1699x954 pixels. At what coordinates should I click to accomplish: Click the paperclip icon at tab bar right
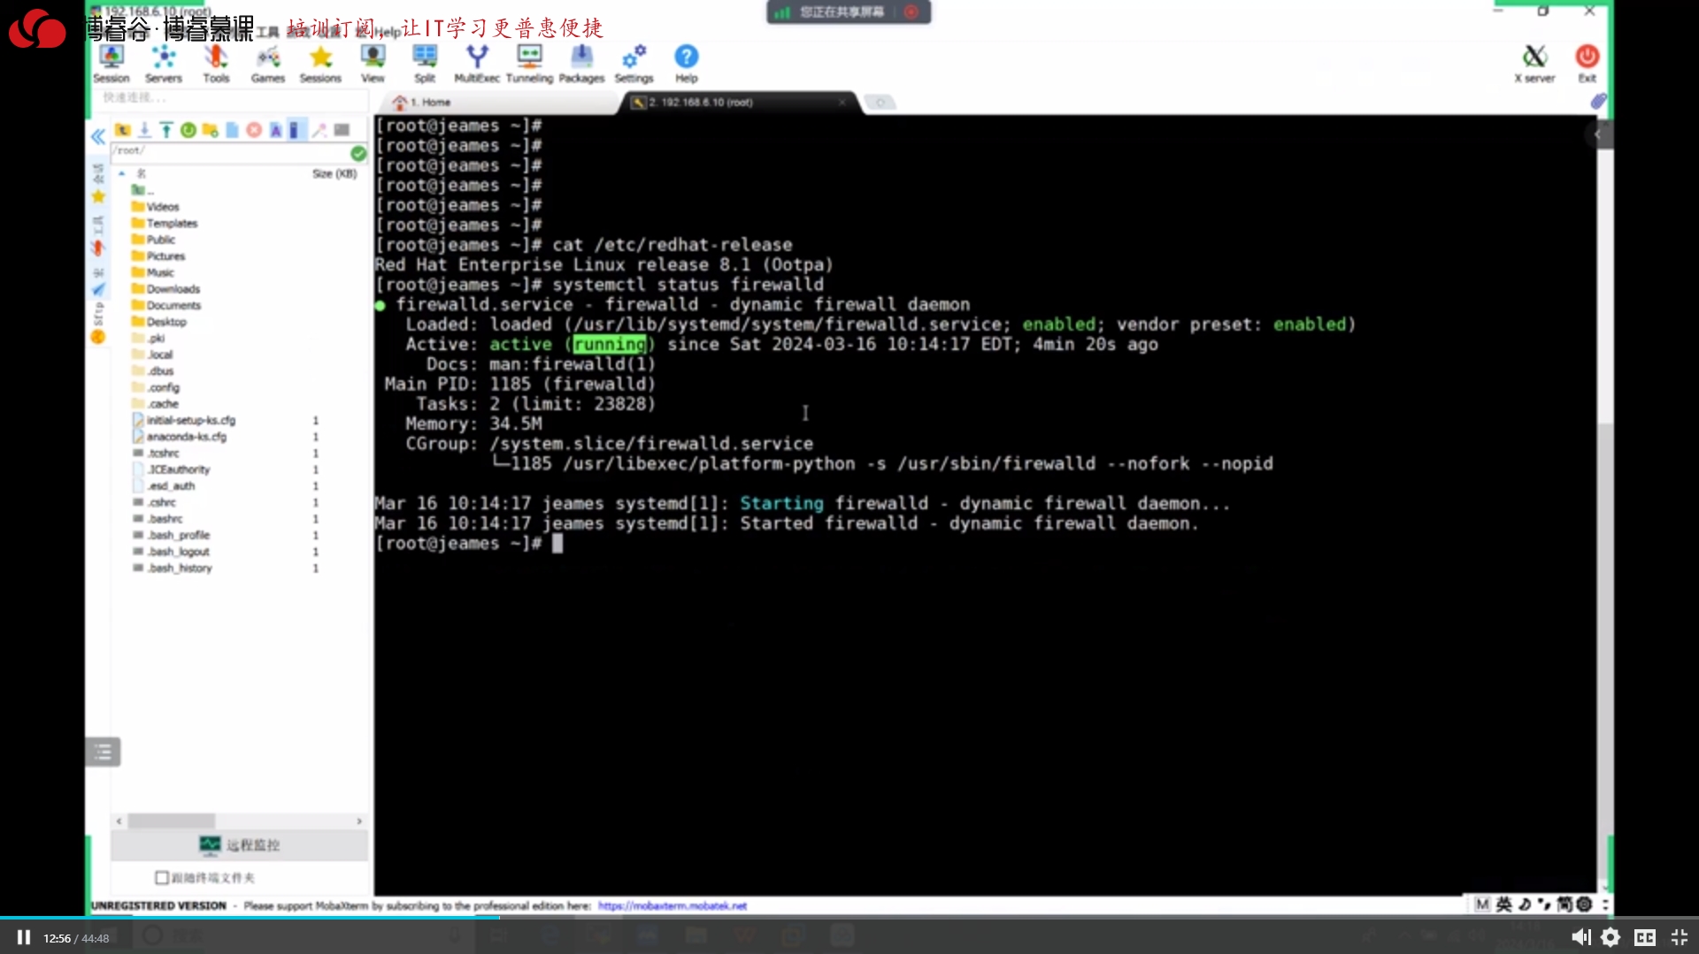pos(1598,102)
